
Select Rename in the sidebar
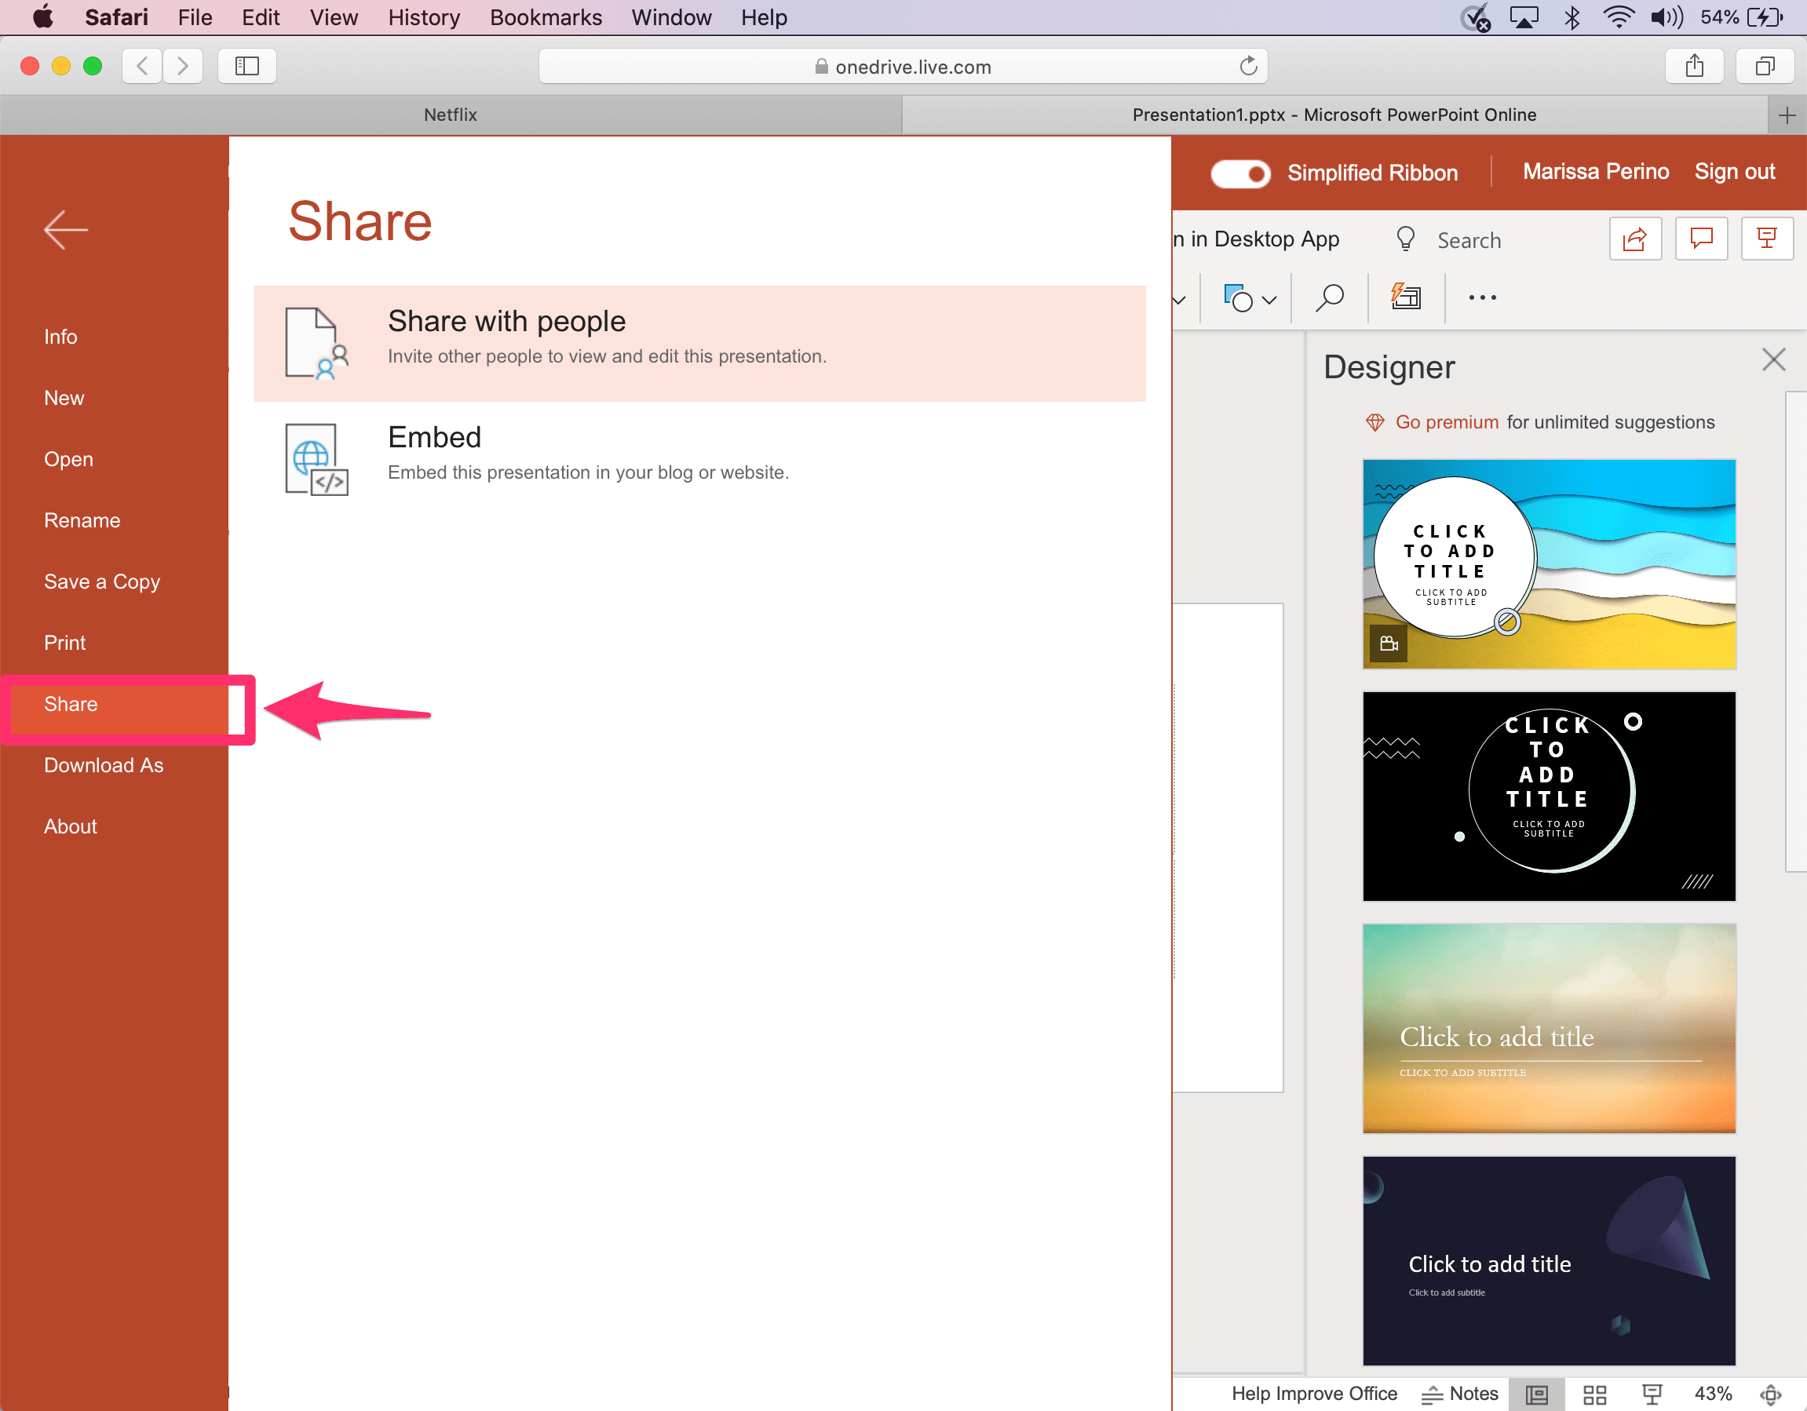pyautogui.click(x=82, y=520)
